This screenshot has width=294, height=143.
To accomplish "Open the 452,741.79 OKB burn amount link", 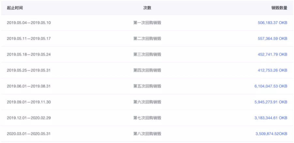I will [272, 55].
